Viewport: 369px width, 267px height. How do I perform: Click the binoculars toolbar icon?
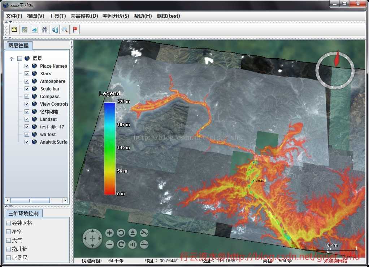(45, 30)
